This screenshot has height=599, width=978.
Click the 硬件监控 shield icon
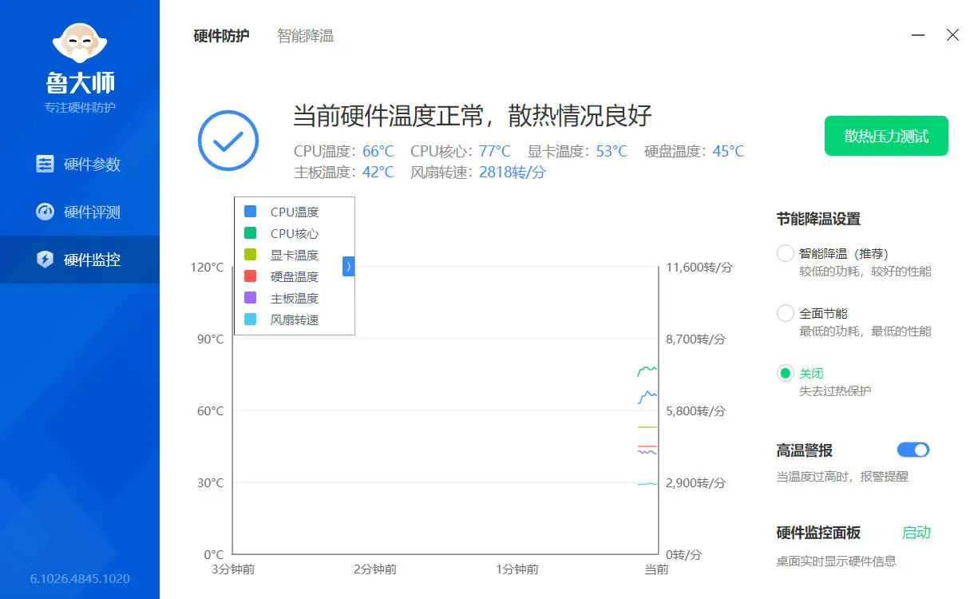(x=46, y=260)
